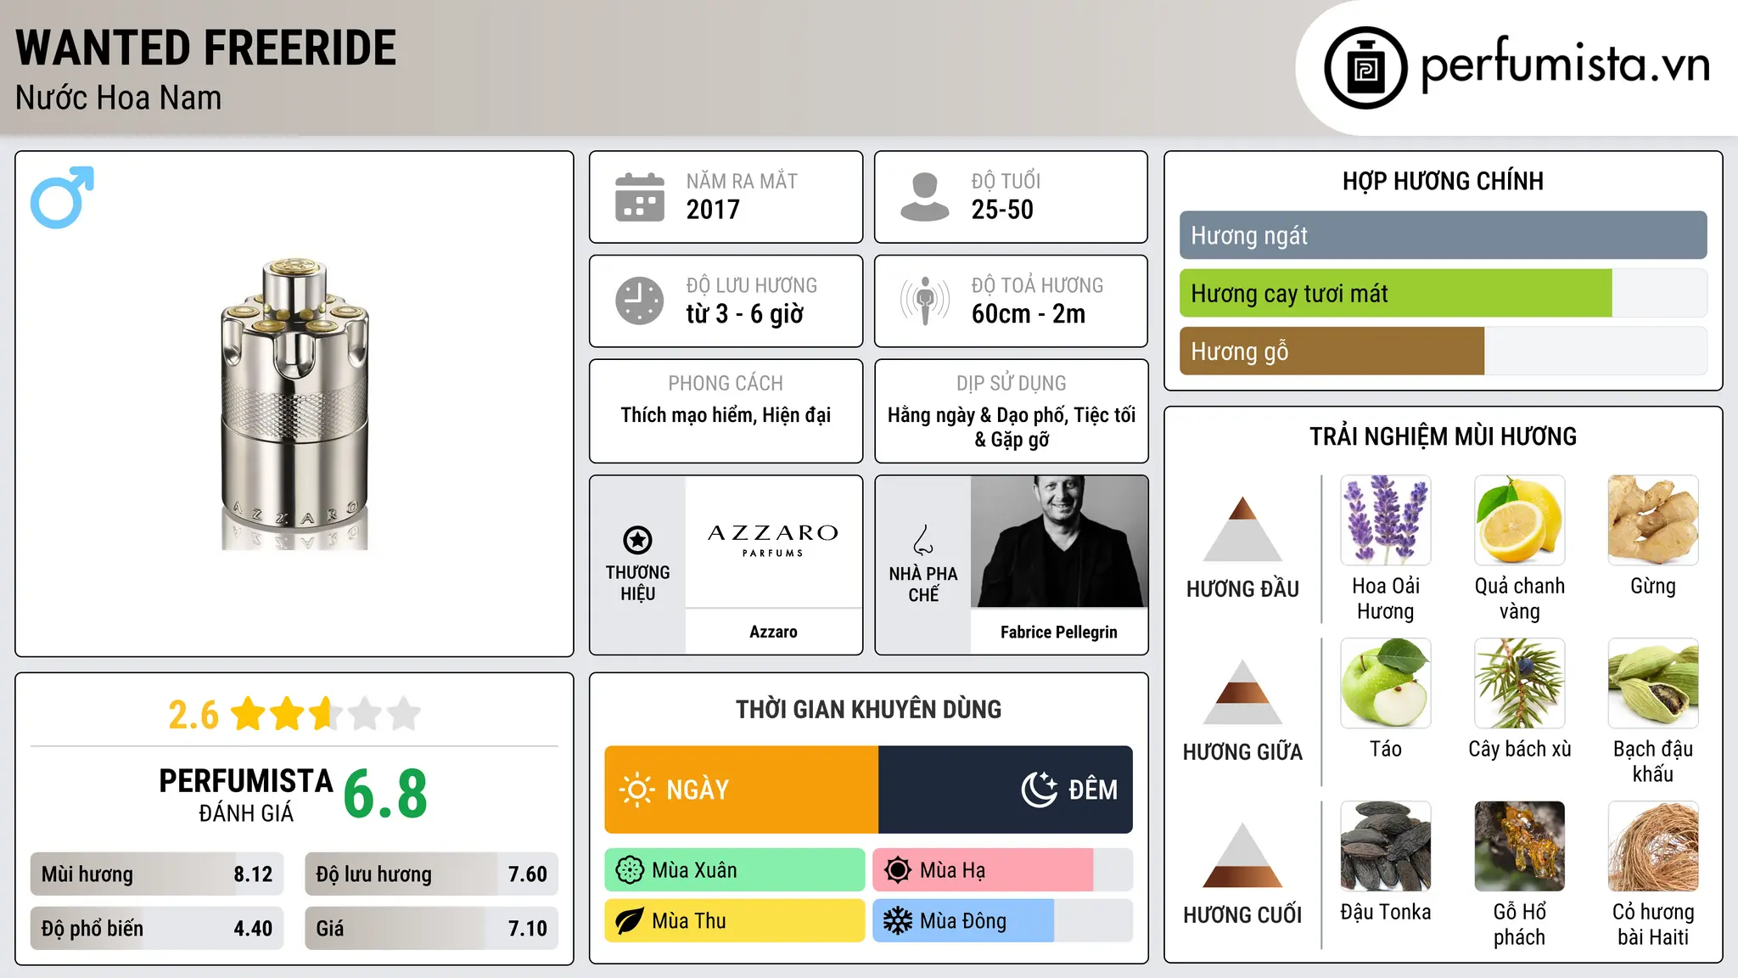Click the top notes pyramid icon
This screenshot has width=1738, height=978.
point(1243,528)
